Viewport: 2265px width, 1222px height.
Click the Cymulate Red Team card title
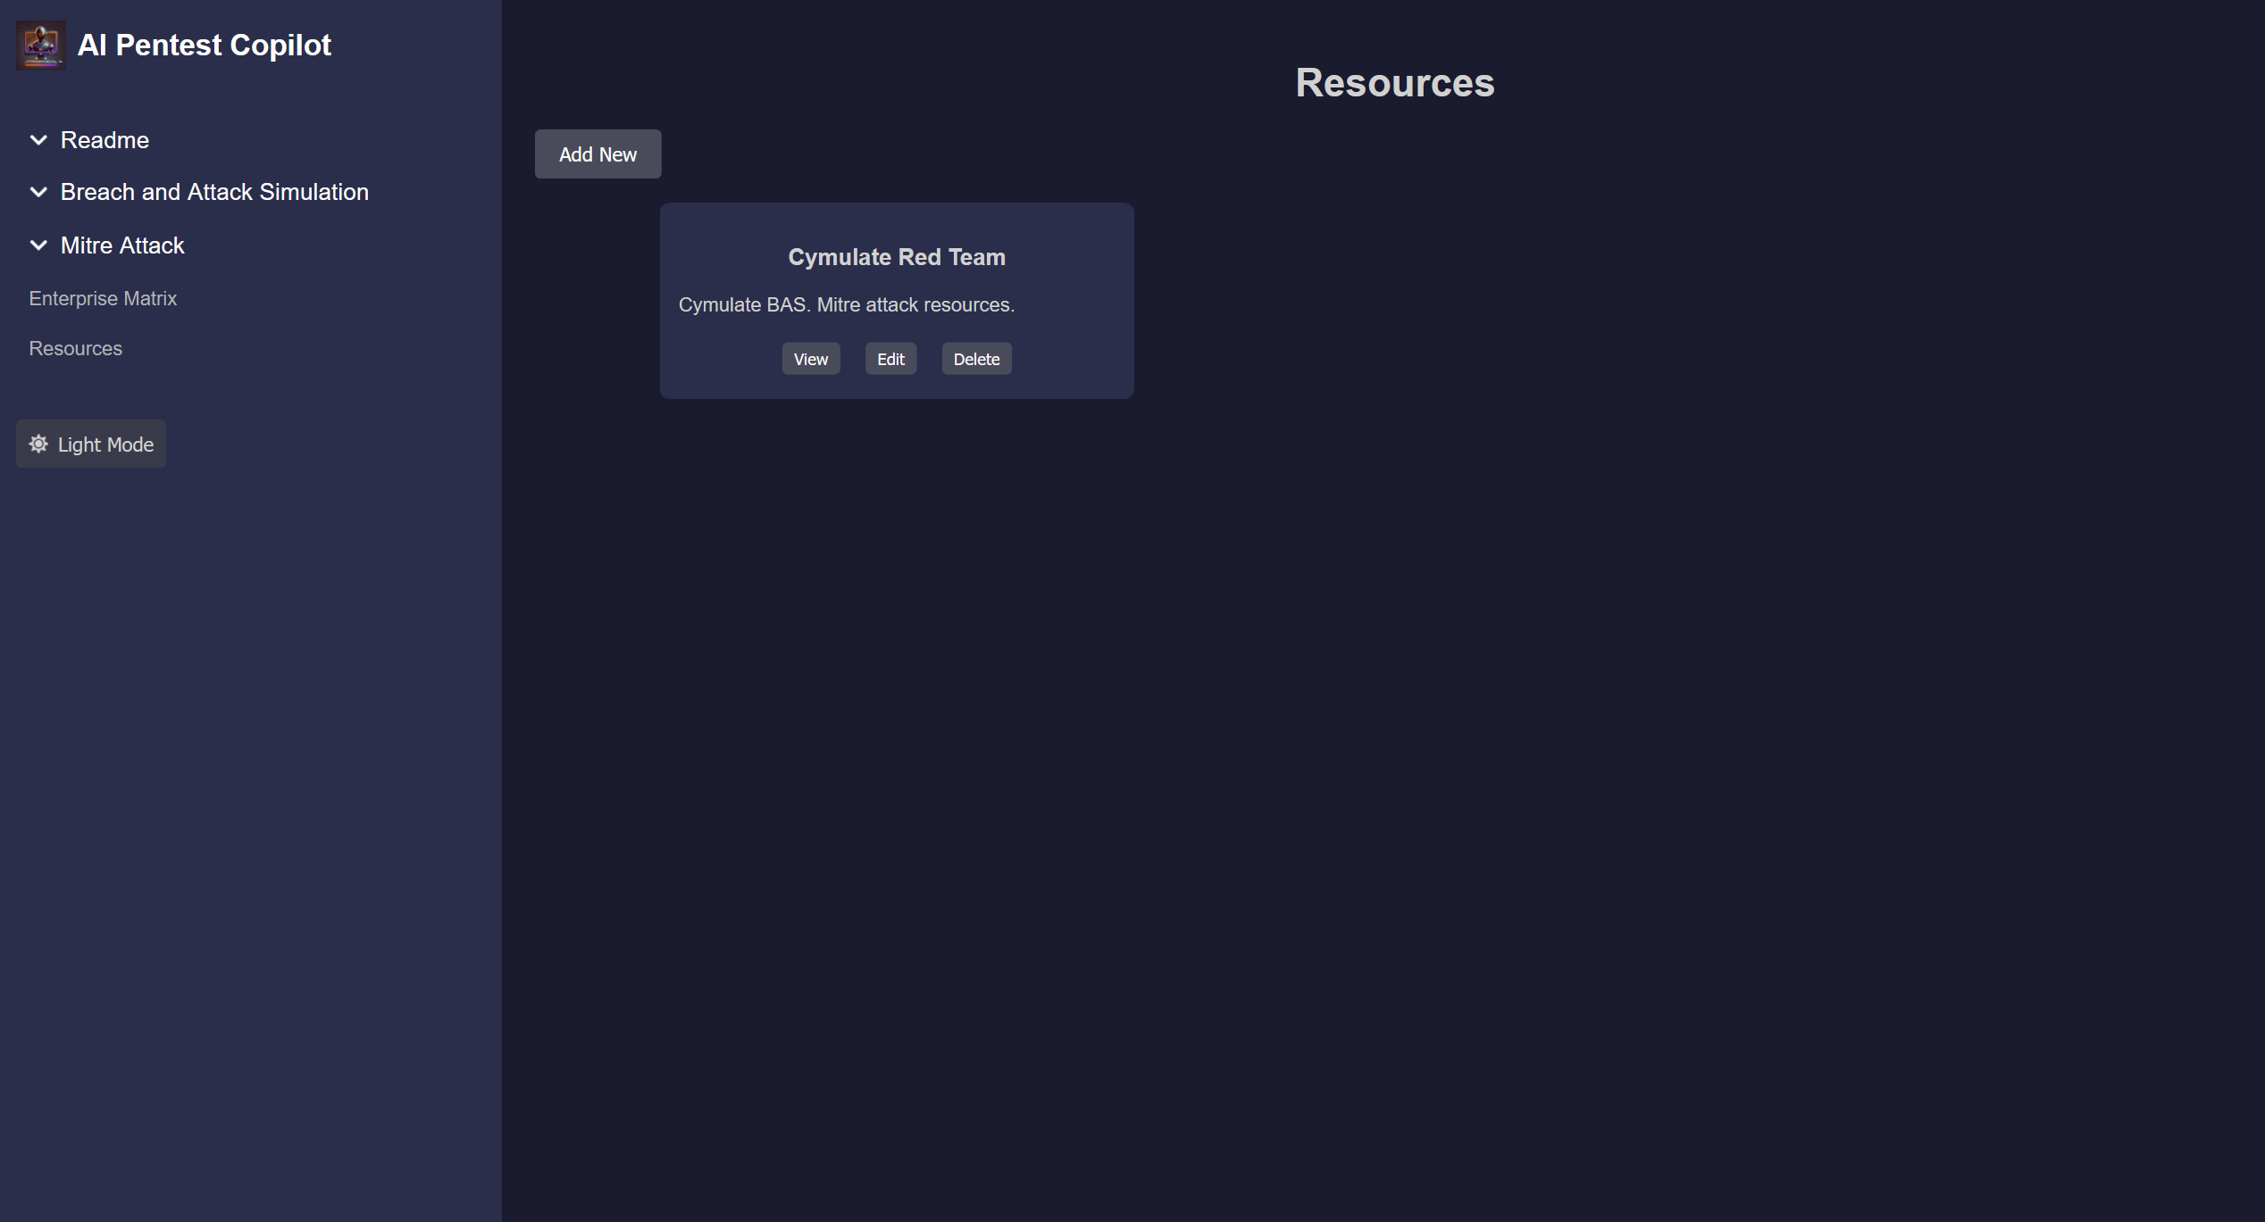point(896,257)
